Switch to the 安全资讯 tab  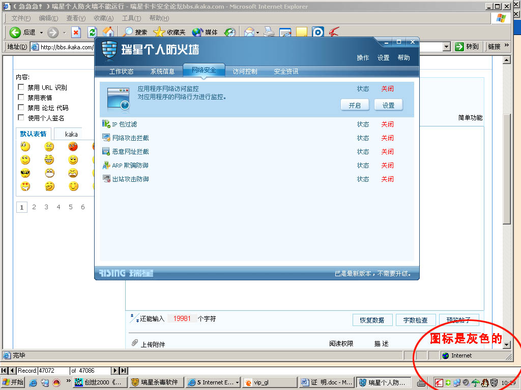tap(286, 71)
